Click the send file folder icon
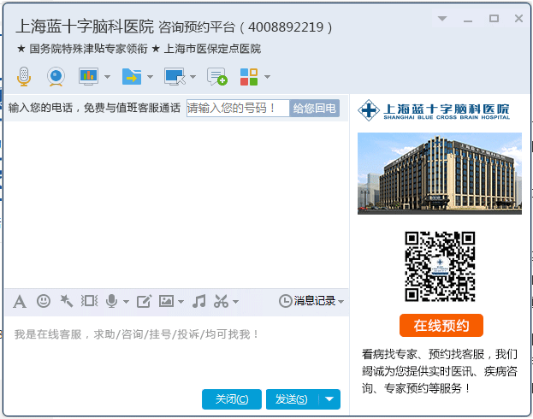533x419 pixels. (x=132, y=76)
